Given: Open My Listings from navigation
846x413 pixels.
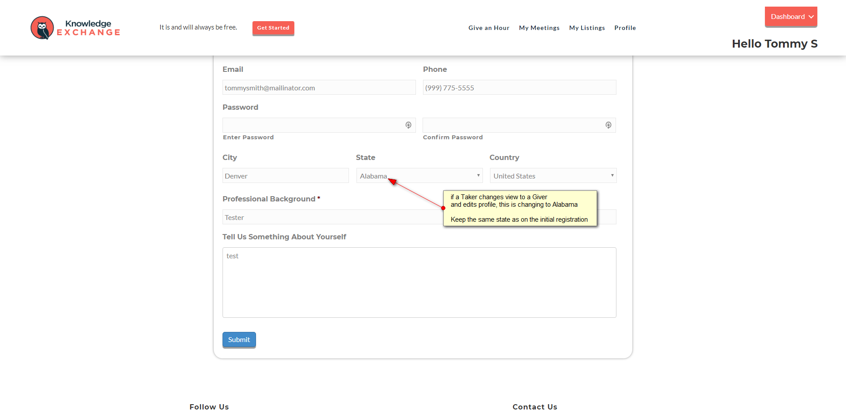Looking at the screenshot, I should 587,28.
